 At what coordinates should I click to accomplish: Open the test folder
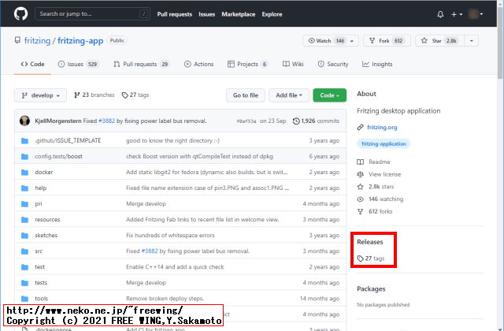click(x=40, y=266)
